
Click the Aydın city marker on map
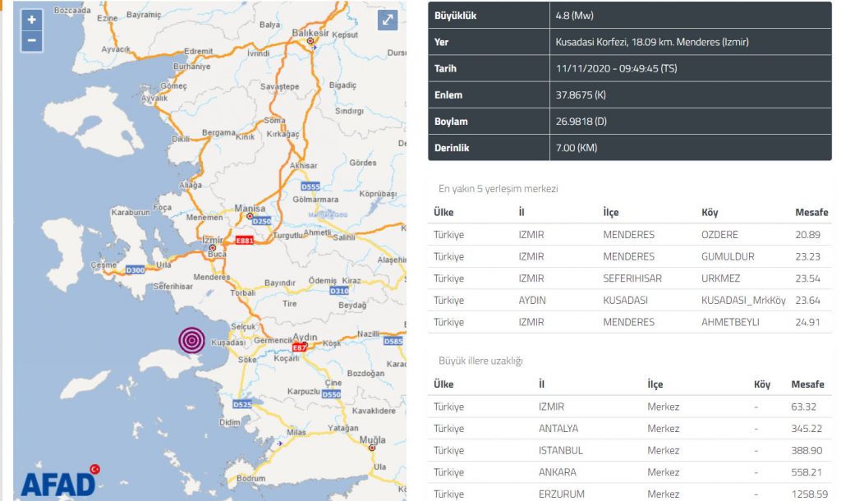click(306, 346)
